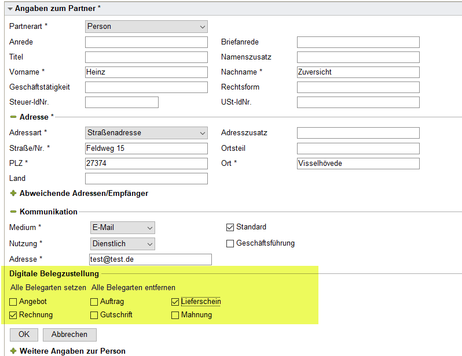Uncheck the Rechnung checkbox
Screen dimensions: 462x356
(13, 316)
